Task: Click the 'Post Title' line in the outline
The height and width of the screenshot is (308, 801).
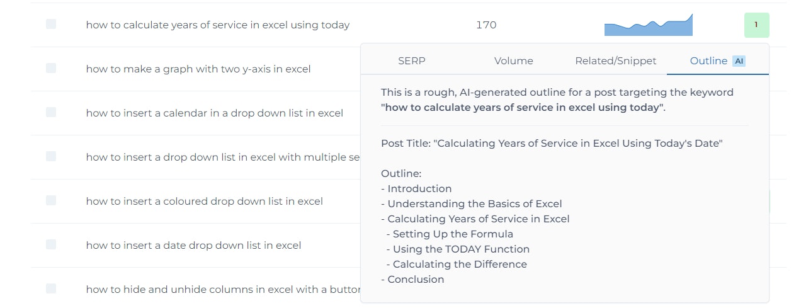Action: pyautogui.click(x=552, y=144)
